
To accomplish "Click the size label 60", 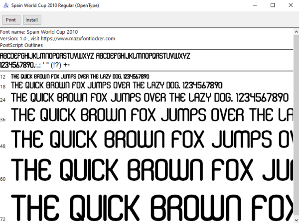I will 3,179.
